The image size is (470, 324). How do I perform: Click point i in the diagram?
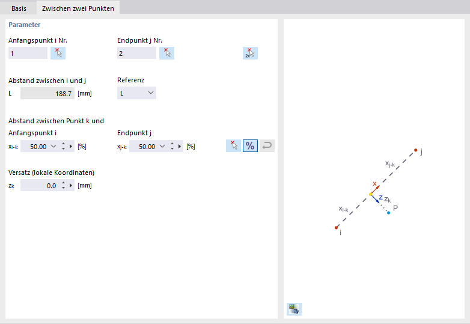tap(337, 228)
